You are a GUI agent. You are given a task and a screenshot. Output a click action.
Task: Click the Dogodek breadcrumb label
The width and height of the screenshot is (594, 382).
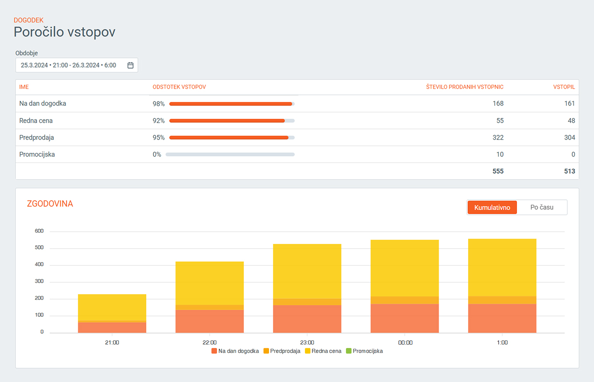28,20
